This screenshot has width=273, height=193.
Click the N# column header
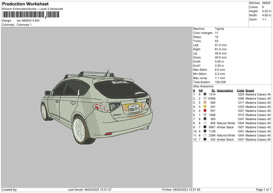201,90
